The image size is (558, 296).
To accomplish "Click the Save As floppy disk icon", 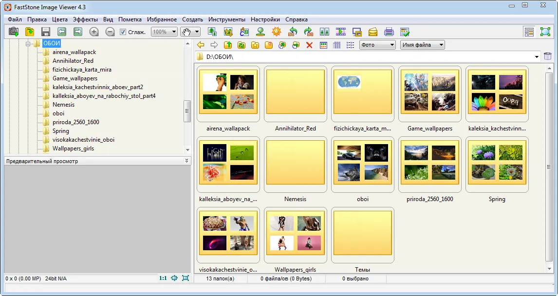I will click(x=46, y=32).
